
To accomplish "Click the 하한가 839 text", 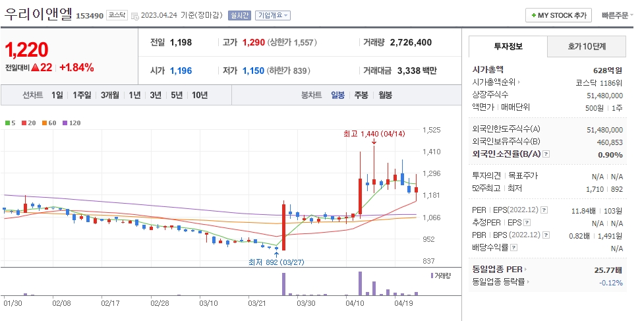I will click(x=289, y=71).
